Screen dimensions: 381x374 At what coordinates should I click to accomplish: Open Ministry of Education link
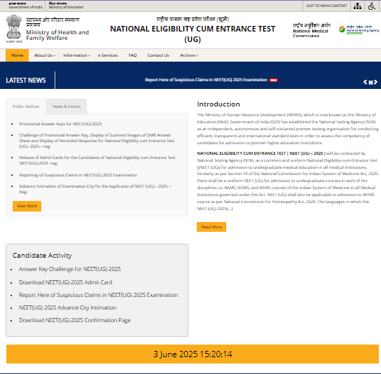point(66,6)
